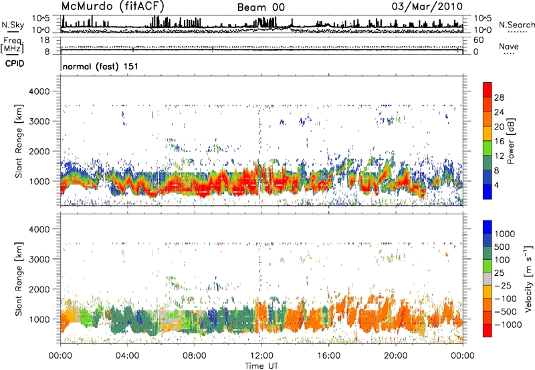
Task: Select the "Beam 00" header label
Action: pos(261,7)
